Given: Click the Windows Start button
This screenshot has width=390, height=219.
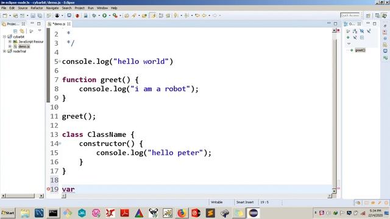Looking at the screenshot, I should click(x=8, y=213).
